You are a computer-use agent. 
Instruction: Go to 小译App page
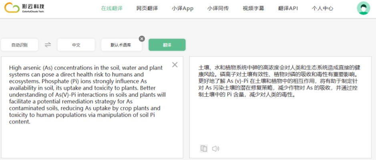coord(183,8)
